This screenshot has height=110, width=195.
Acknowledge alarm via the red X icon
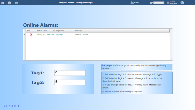[31, 35]
